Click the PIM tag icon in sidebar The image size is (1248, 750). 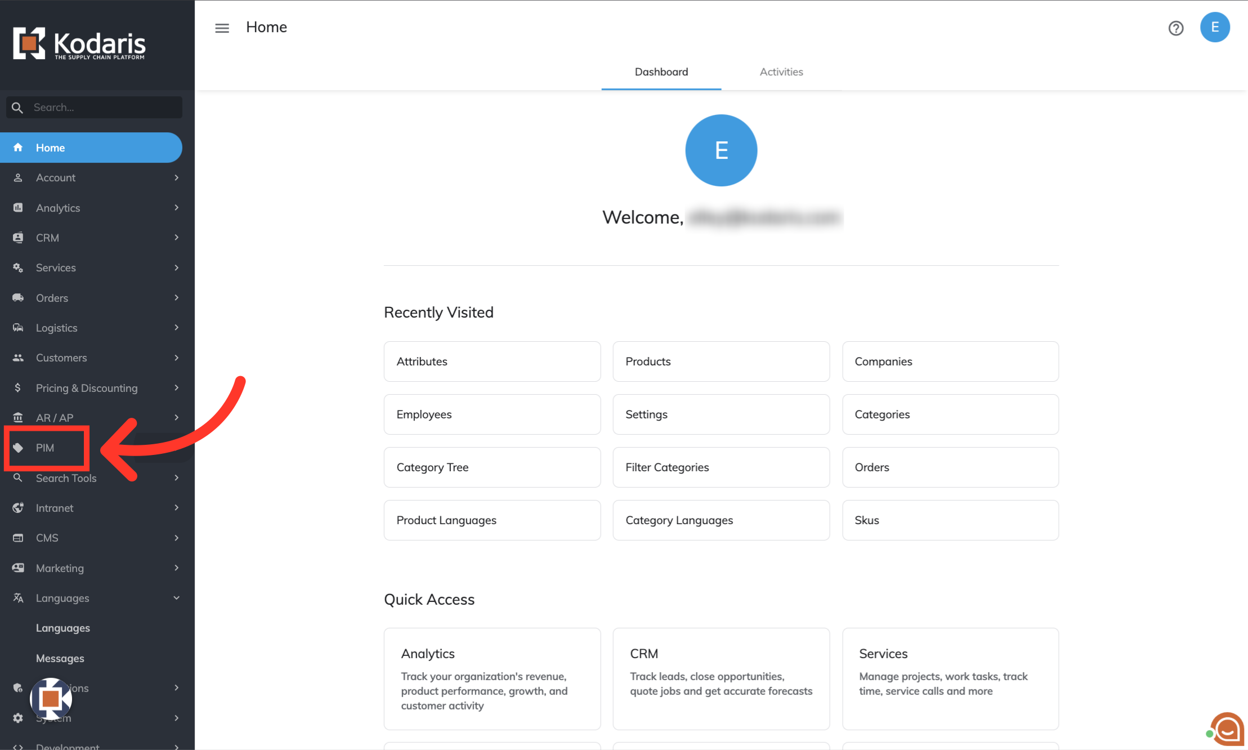18,448
